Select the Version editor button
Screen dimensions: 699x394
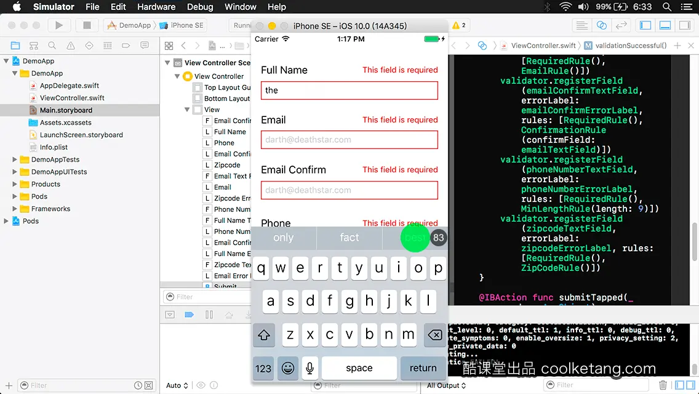(621, 25)
